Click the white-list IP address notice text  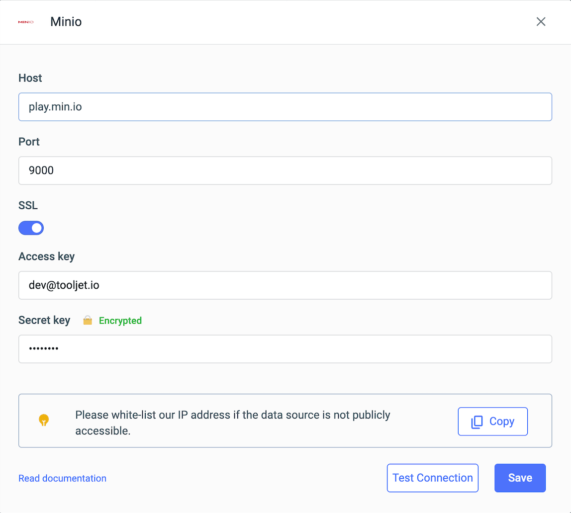click(233, 423)
